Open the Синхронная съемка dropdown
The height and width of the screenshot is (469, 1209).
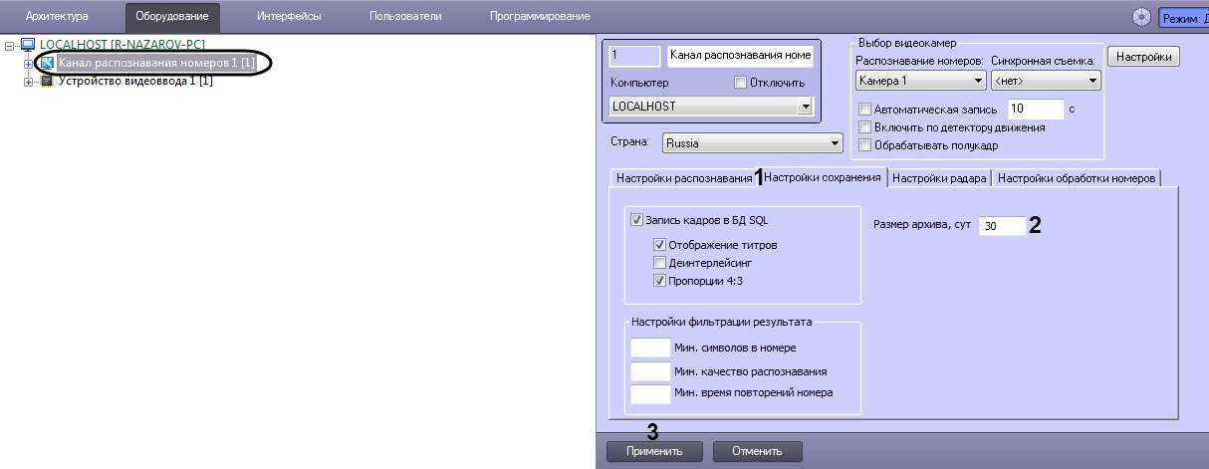point(1092,81)
